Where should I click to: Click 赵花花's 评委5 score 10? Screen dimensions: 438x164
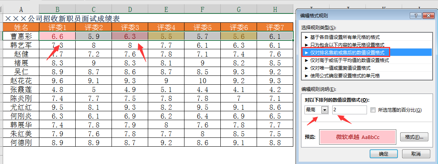click(x=203, y=80)
